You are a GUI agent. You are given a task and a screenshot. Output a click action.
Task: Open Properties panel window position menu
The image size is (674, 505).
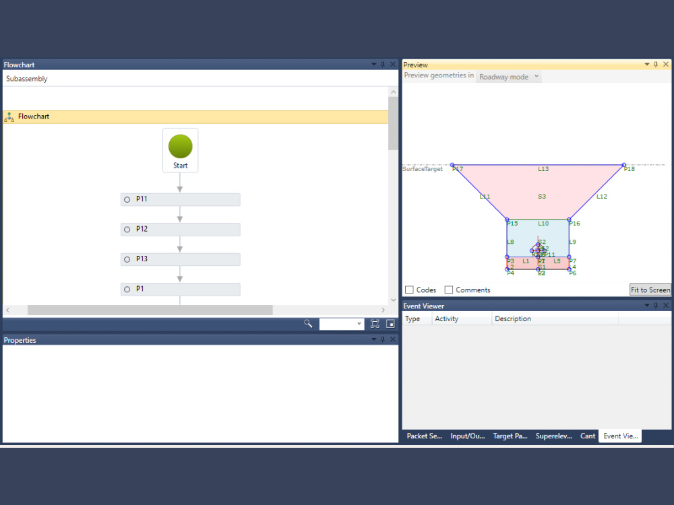373,339
